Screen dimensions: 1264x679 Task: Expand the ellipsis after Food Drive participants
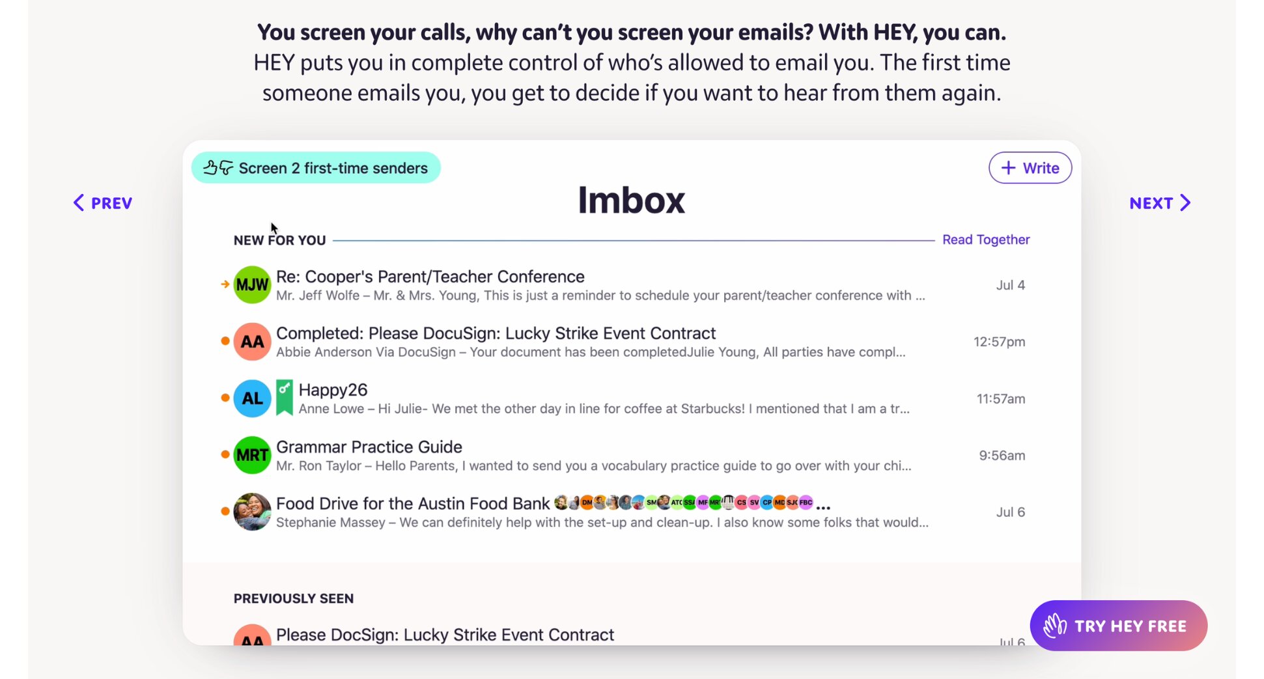pyautogui.click(x=823, y=506)
